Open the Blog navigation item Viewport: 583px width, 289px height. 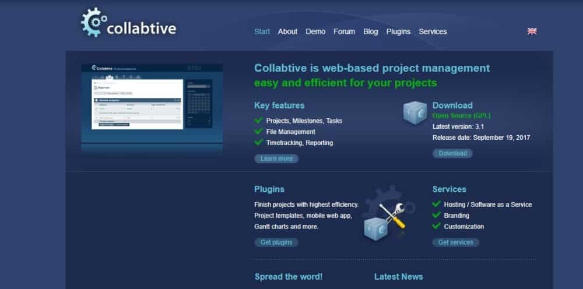click(x=370, y=31)
